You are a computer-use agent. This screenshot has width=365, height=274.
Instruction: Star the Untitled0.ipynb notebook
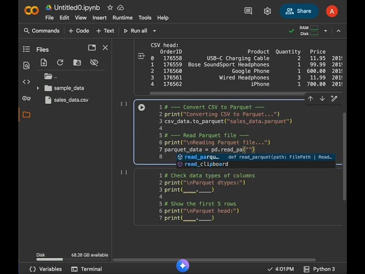point(110,7)
